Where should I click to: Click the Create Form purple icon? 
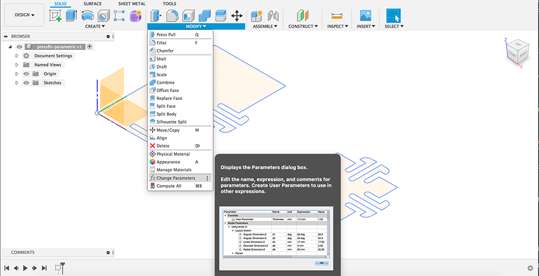136,16
